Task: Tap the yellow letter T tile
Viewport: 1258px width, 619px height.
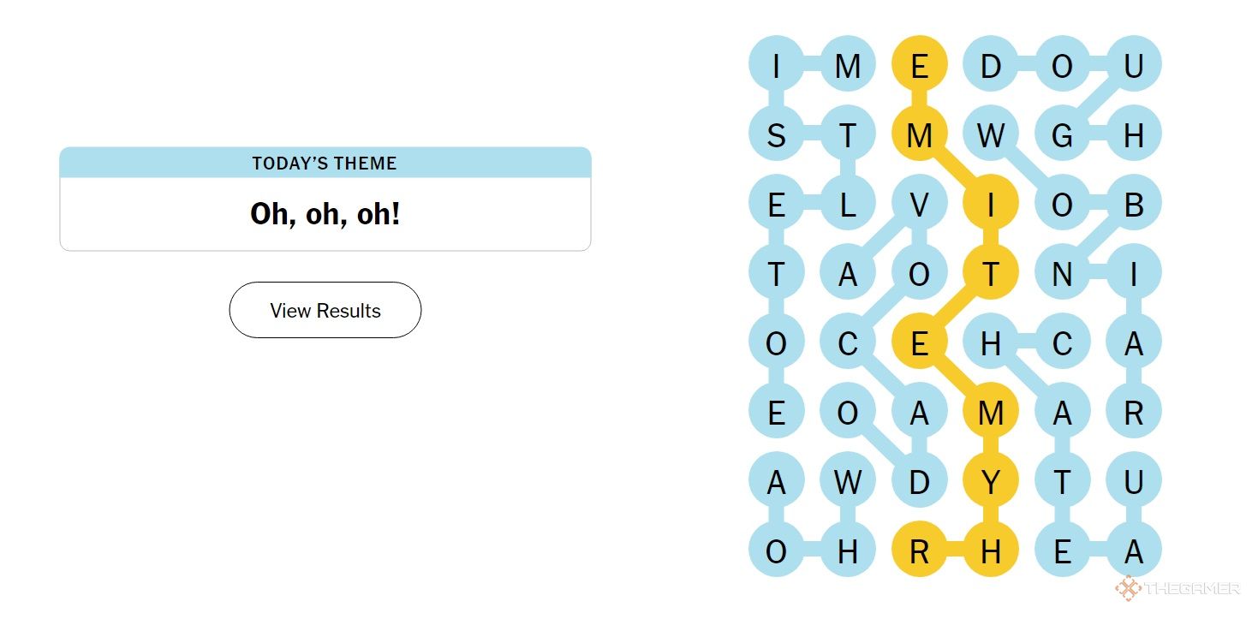Action: [x=991, y=275]
